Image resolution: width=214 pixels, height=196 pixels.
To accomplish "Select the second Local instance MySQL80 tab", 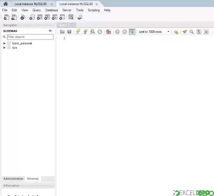I will [x=76, y=4].
